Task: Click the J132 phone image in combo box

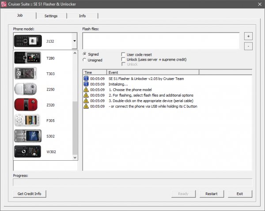Action: 28,41
